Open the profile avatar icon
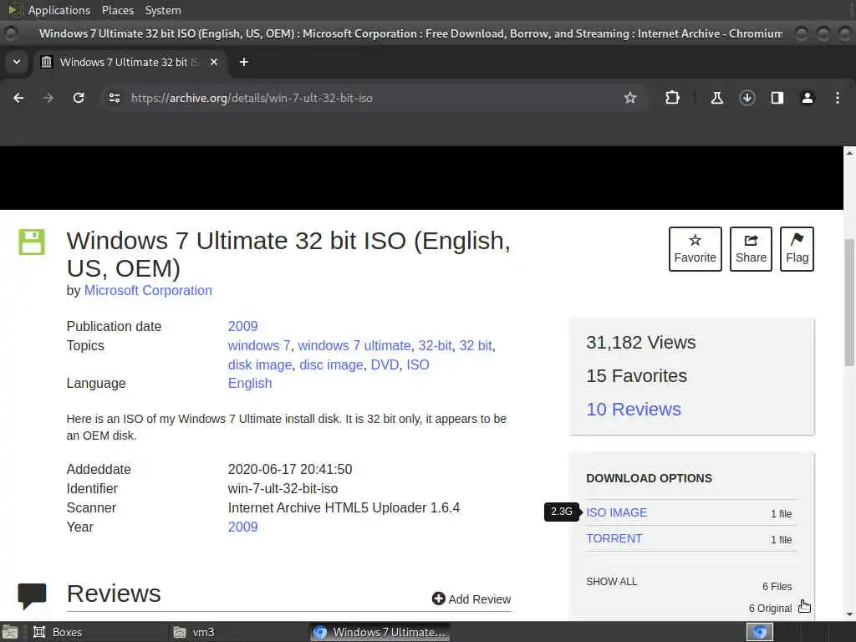The width and height of the screenshot is (856, 642). [807, 98]
